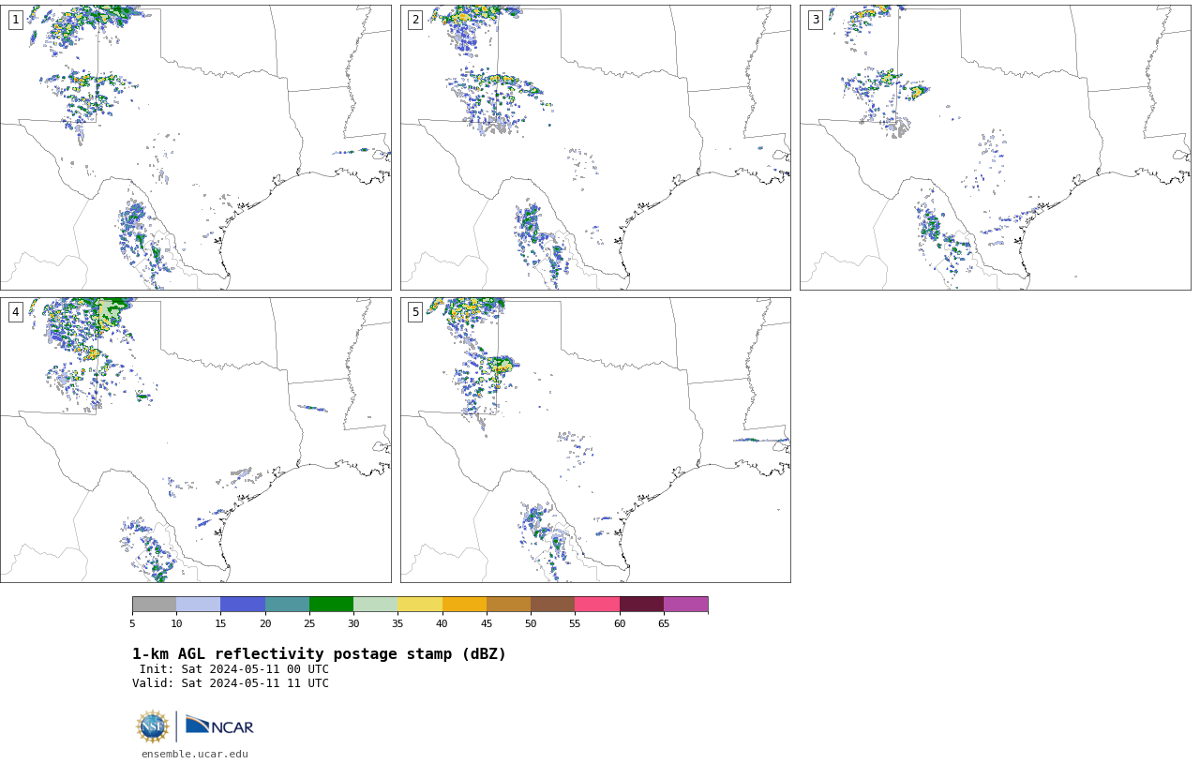The width and height of the screenshot is (1200, 764).
Task: Click the member number 5 label box
Action: click(415, 312)
